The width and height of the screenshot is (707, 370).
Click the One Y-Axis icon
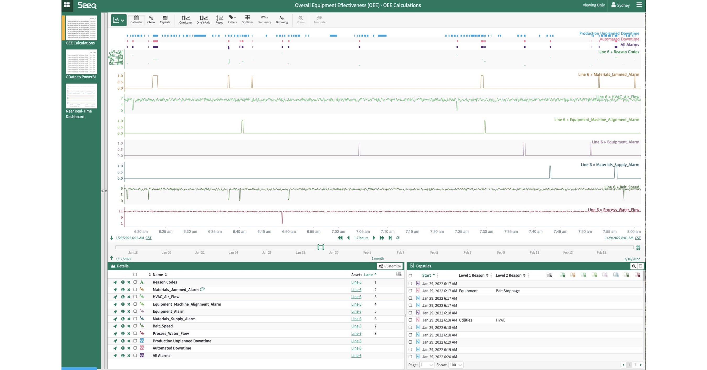203,19
